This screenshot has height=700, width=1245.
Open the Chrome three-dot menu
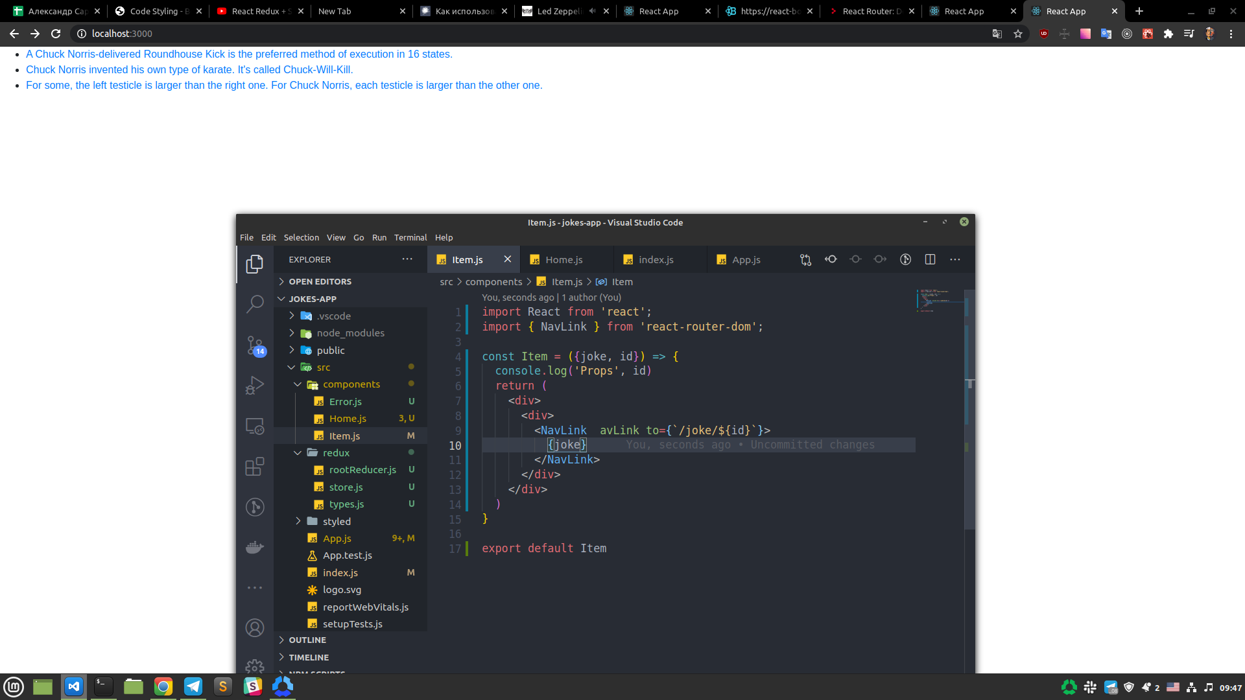point(1231,34)
